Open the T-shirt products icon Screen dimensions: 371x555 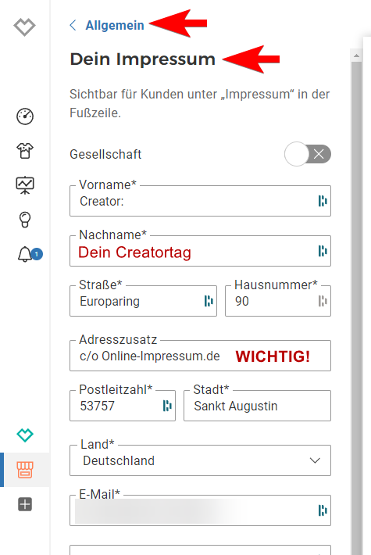pos(25,150)
